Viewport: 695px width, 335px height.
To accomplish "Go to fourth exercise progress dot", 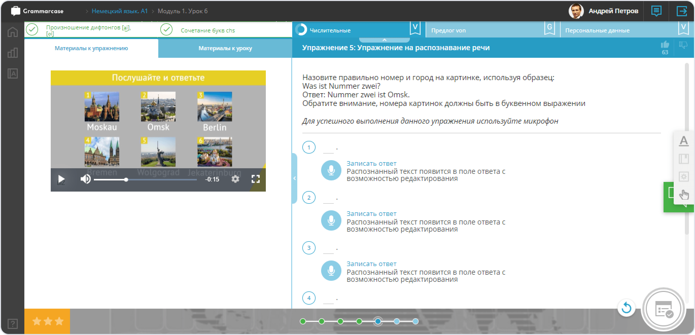I will pos(359,321).
